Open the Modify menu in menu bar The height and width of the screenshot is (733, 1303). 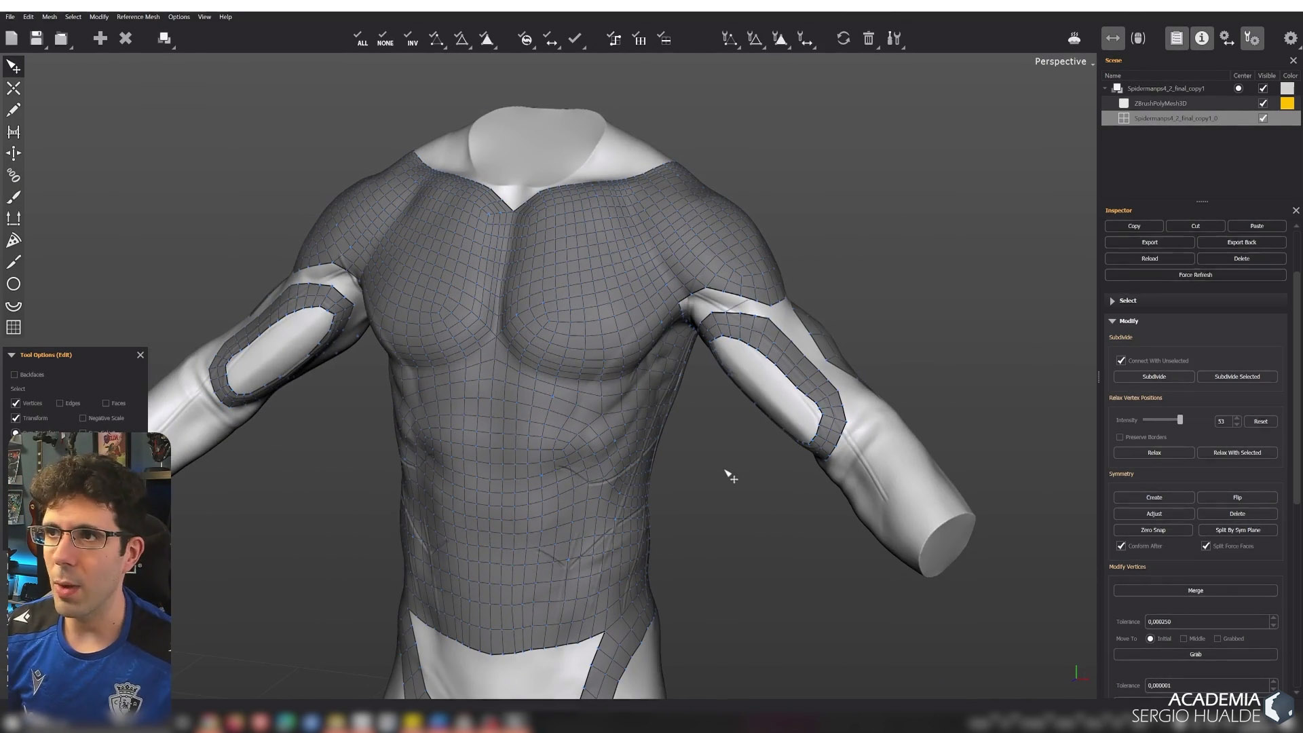coord(98,17)
